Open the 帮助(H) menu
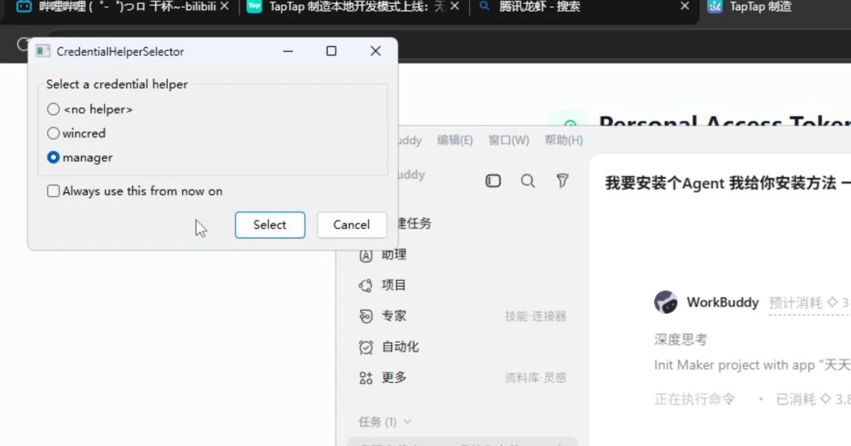The image size is (851, 446). coord(563,140)
